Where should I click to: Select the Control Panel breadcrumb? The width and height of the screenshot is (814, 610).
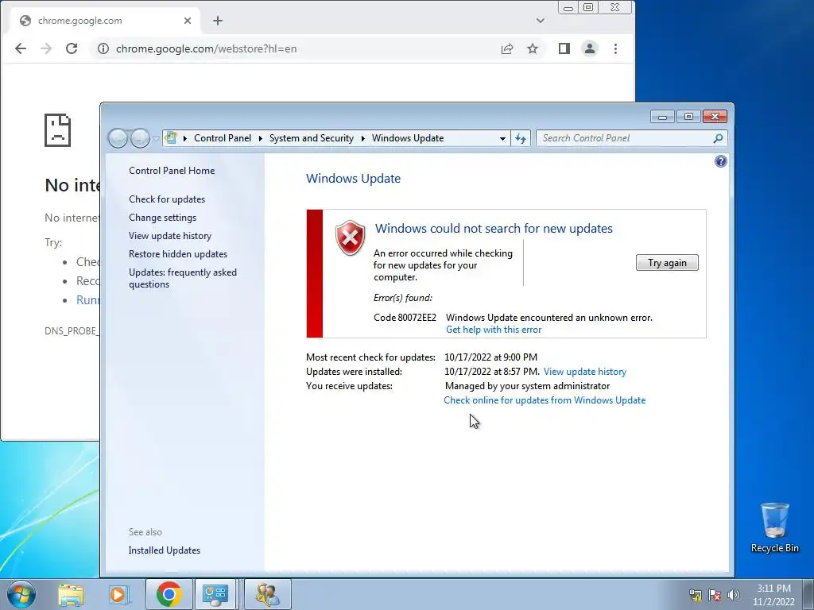(x=223, y=138)
